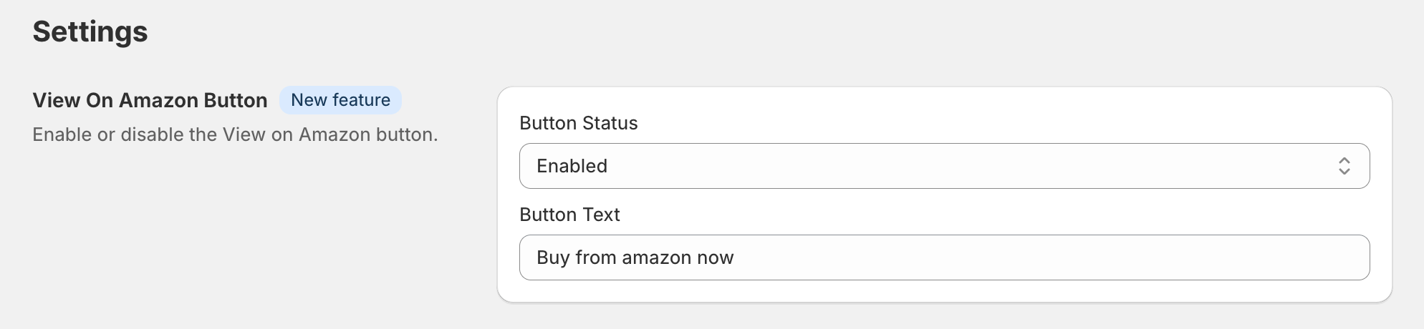Focus the Button Text input field

click(944, 257)
